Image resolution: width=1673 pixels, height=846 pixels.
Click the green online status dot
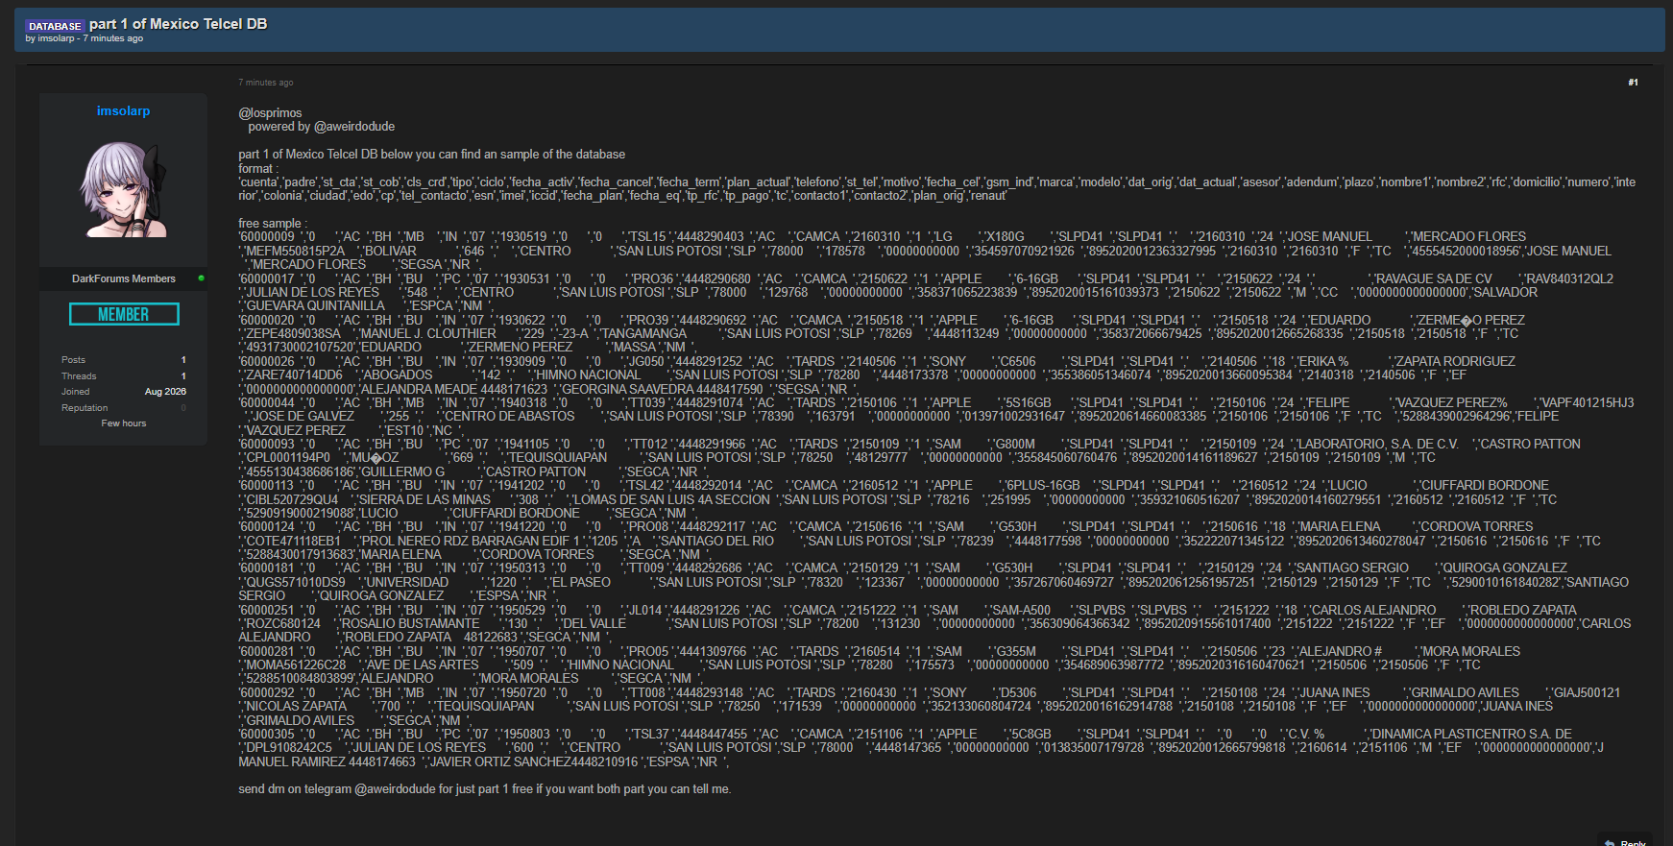pyautogui.click(x=201, y=278)
